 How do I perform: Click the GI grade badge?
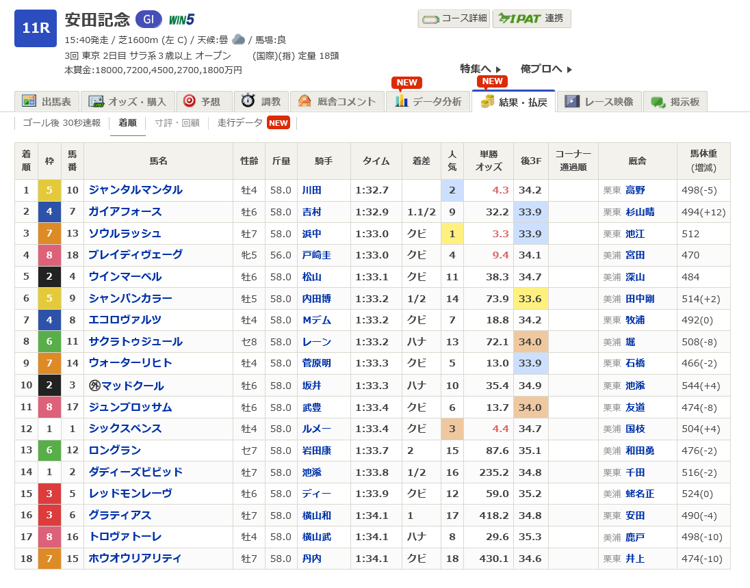click(148, 19)
